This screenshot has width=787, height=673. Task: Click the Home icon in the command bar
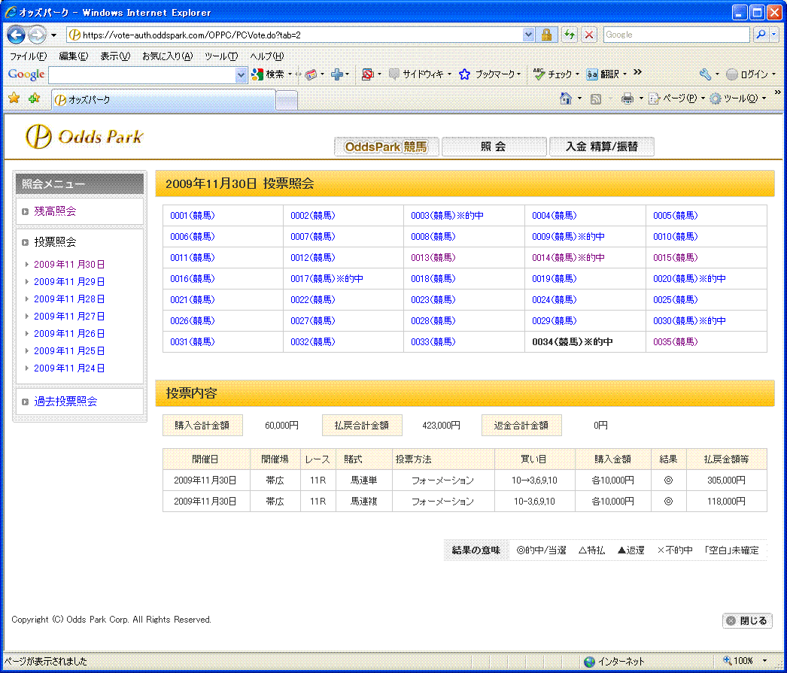click(566, 99)
